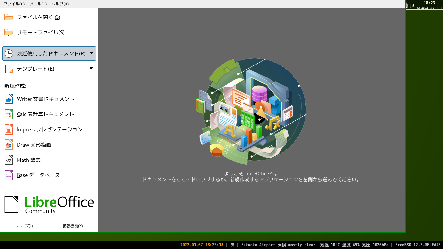Create a Base データベース
The image size is (443, 249).
point(38,175)
